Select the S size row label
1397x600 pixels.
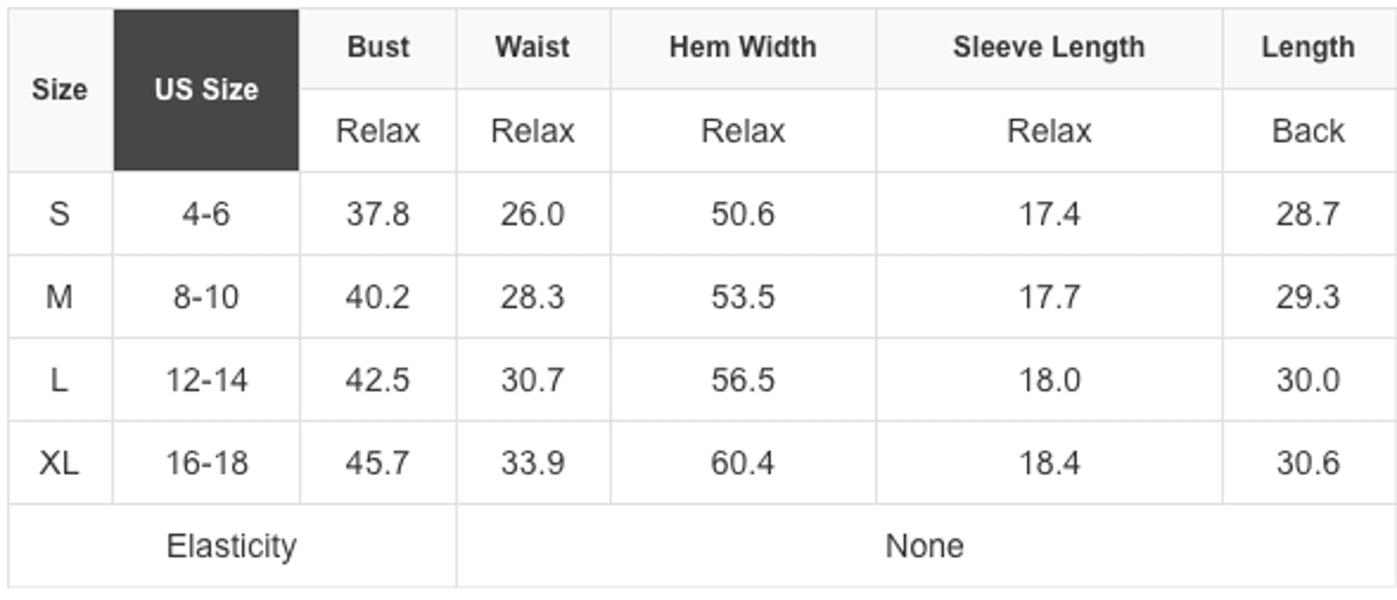click(x=59, y=214)
